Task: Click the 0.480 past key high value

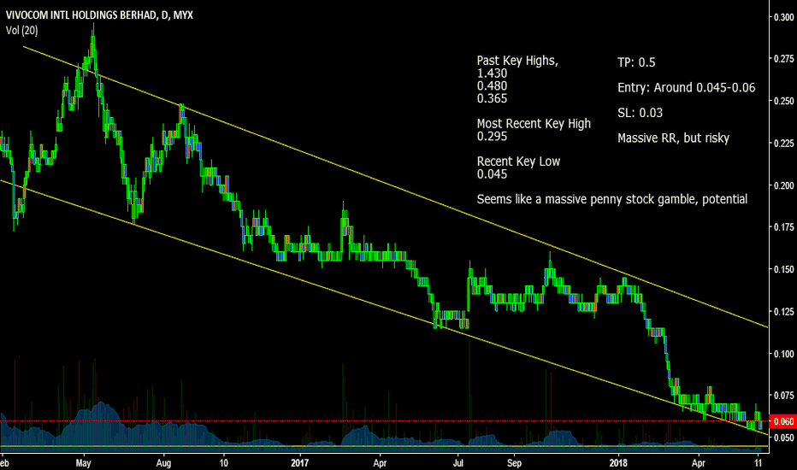Action: click(492, 85)
